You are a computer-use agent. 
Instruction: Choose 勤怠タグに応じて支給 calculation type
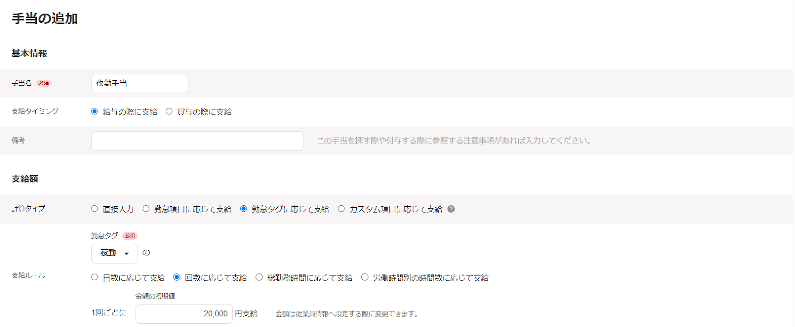tap(243, 209)
